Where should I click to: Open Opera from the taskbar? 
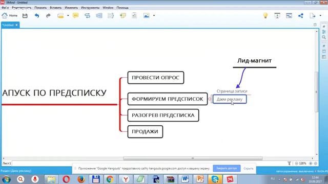66,179
